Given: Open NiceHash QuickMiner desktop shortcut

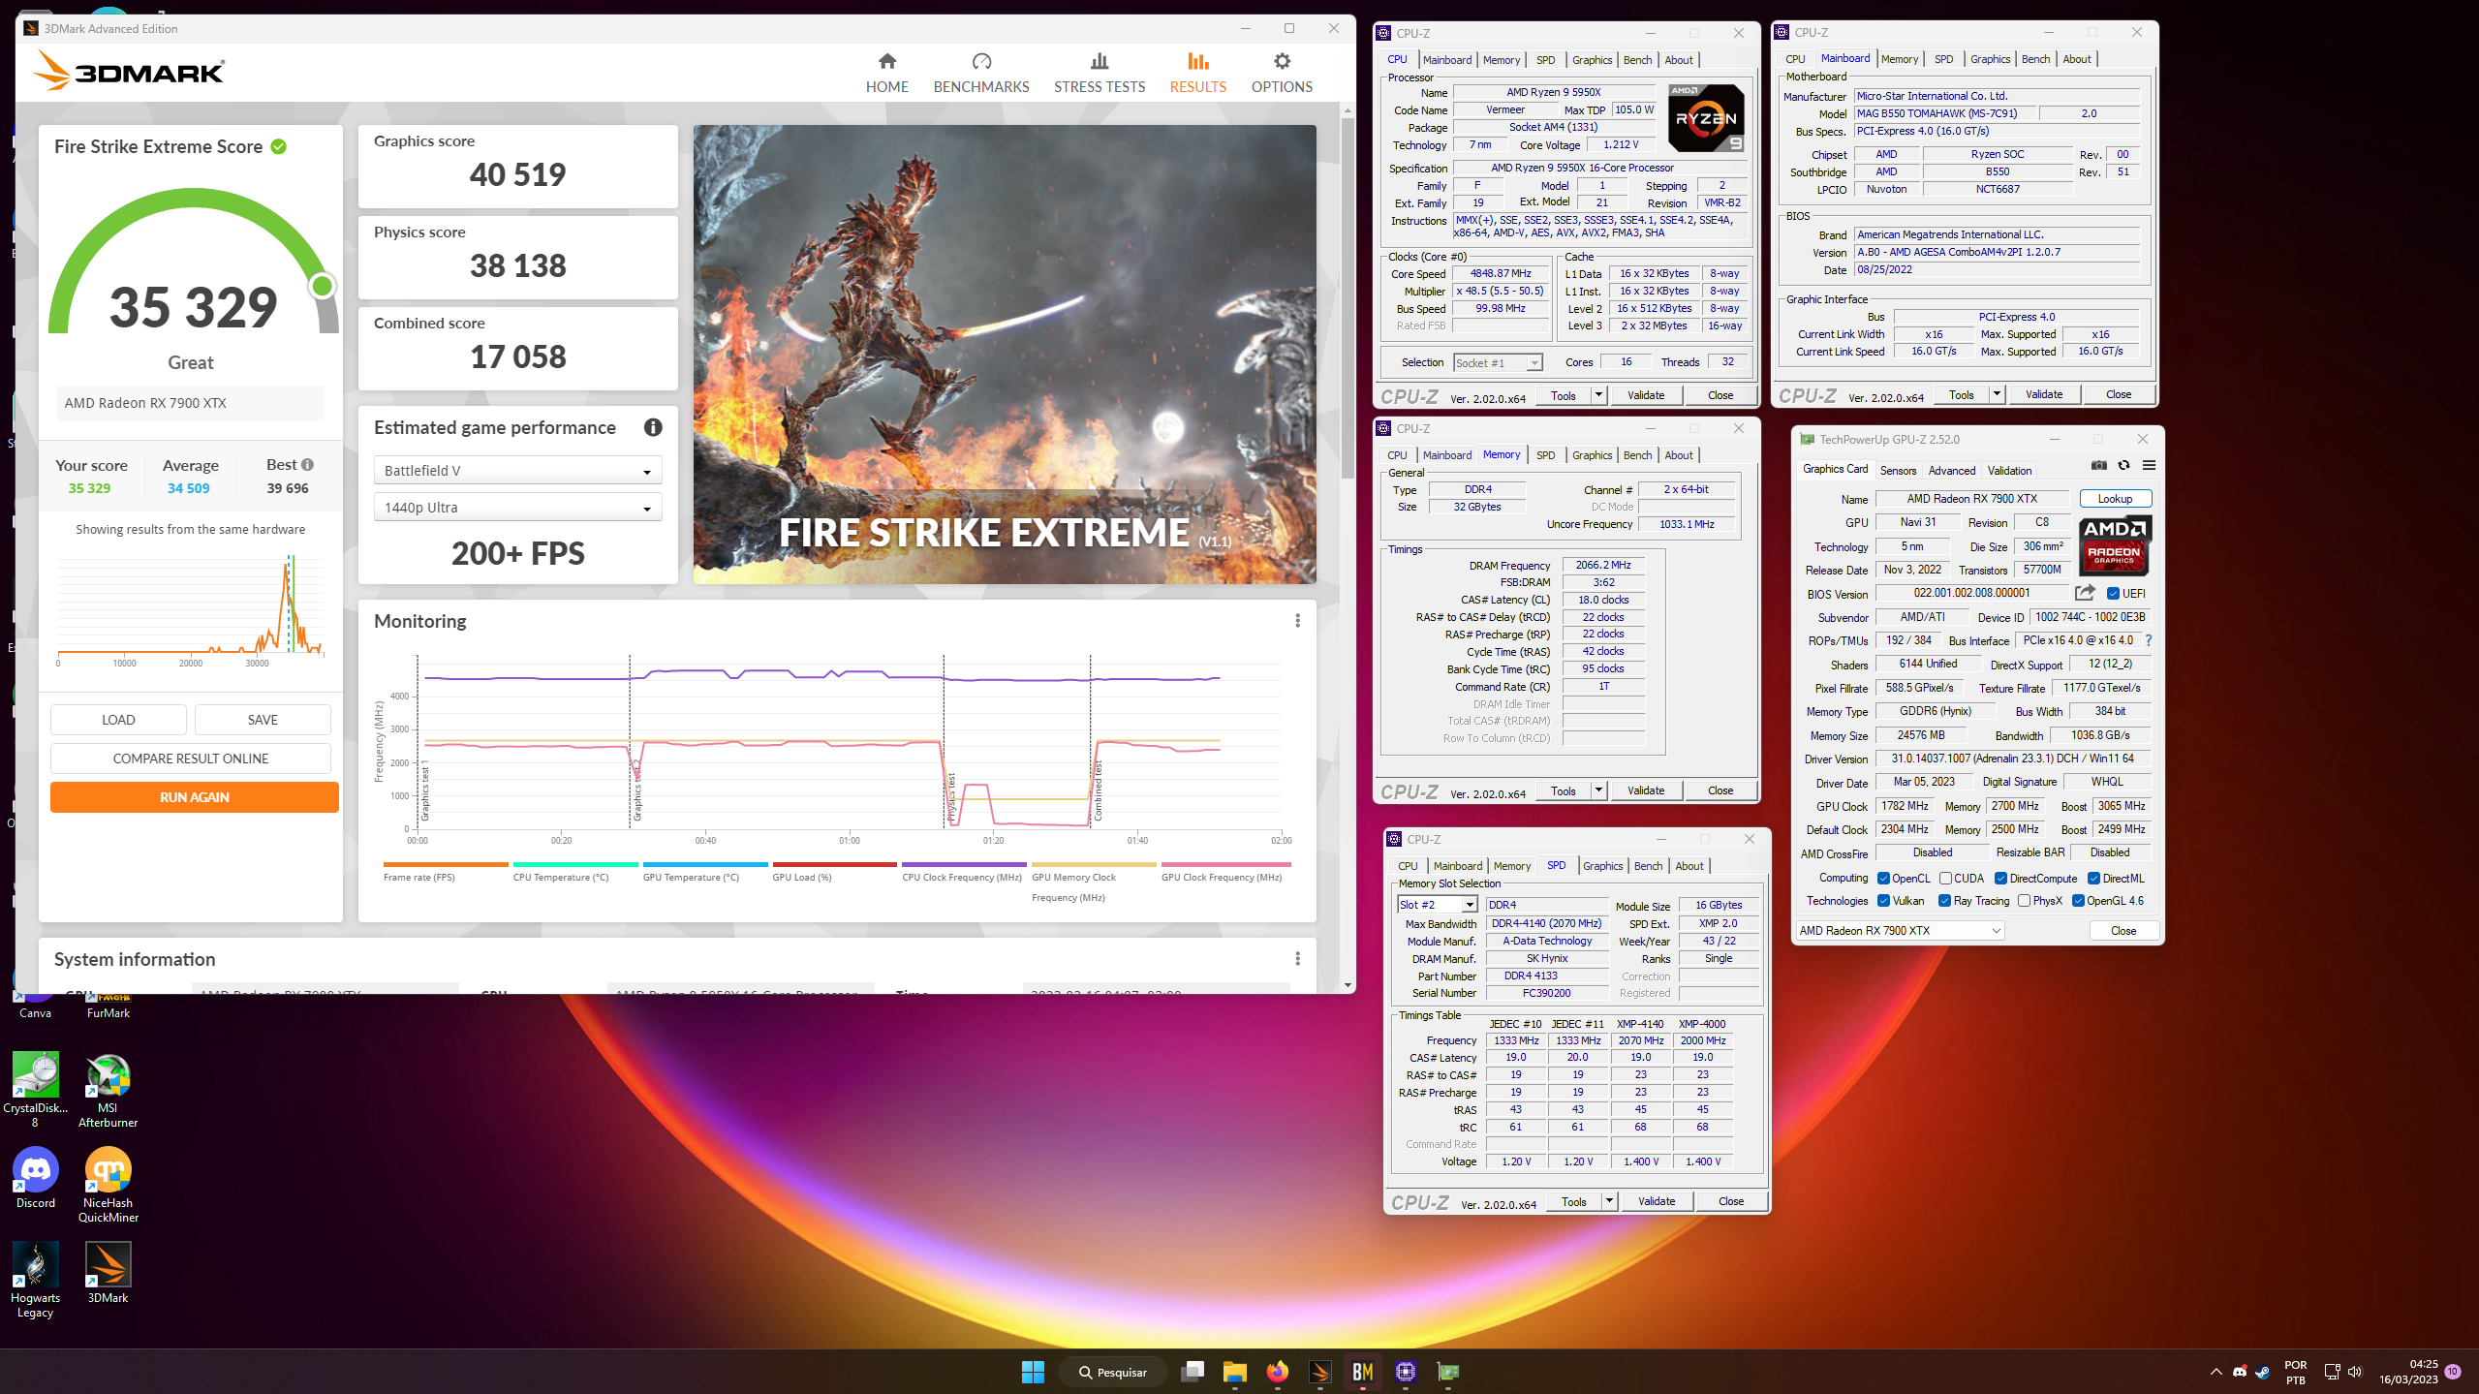Looking at the screenshot, I should (108, 1185).
